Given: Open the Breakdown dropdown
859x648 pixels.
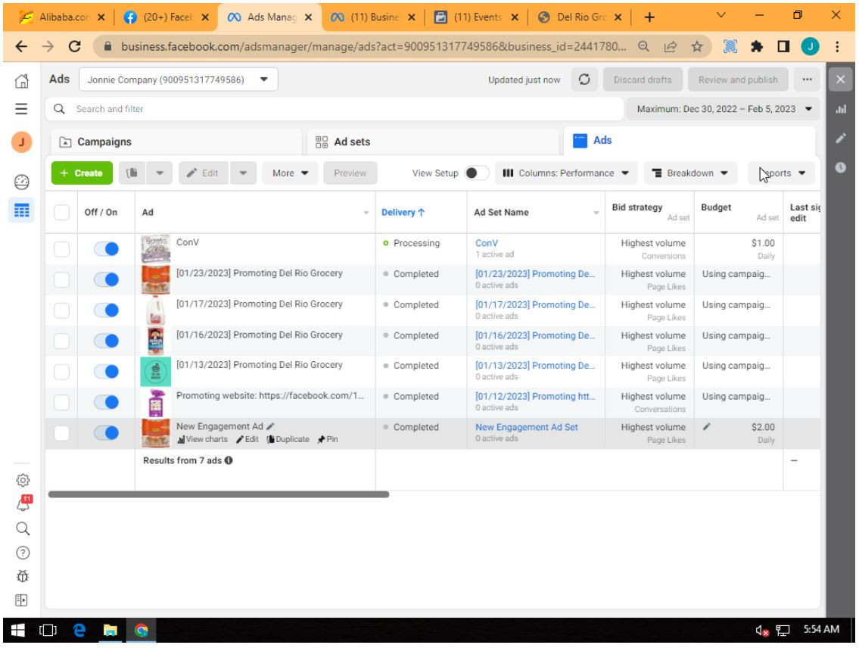Looking at the screenshot, I should point(689,173).
